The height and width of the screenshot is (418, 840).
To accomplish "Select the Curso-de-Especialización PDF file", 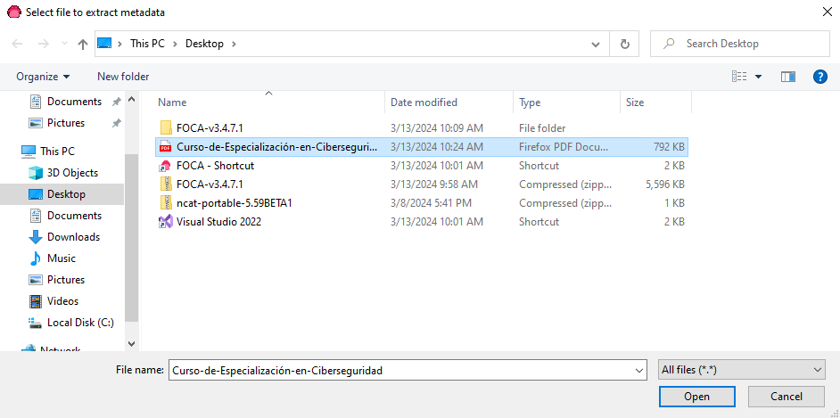I will pyautogui.click(x=421, y=147).
